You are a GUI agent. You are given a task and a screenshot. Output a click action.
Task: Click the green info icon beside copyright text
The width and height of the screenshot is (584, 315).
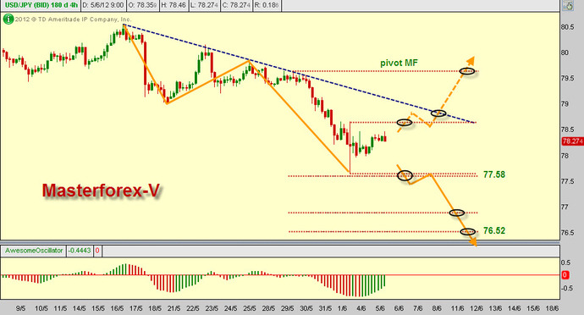pos(8,19)
